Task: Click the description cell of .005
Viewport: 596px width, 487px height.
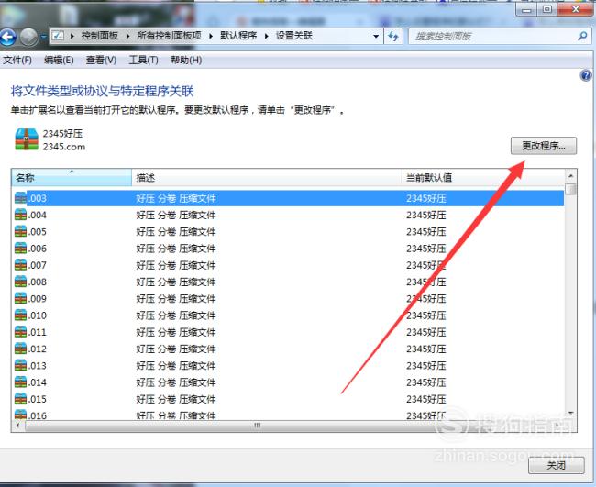Action: 176,231
